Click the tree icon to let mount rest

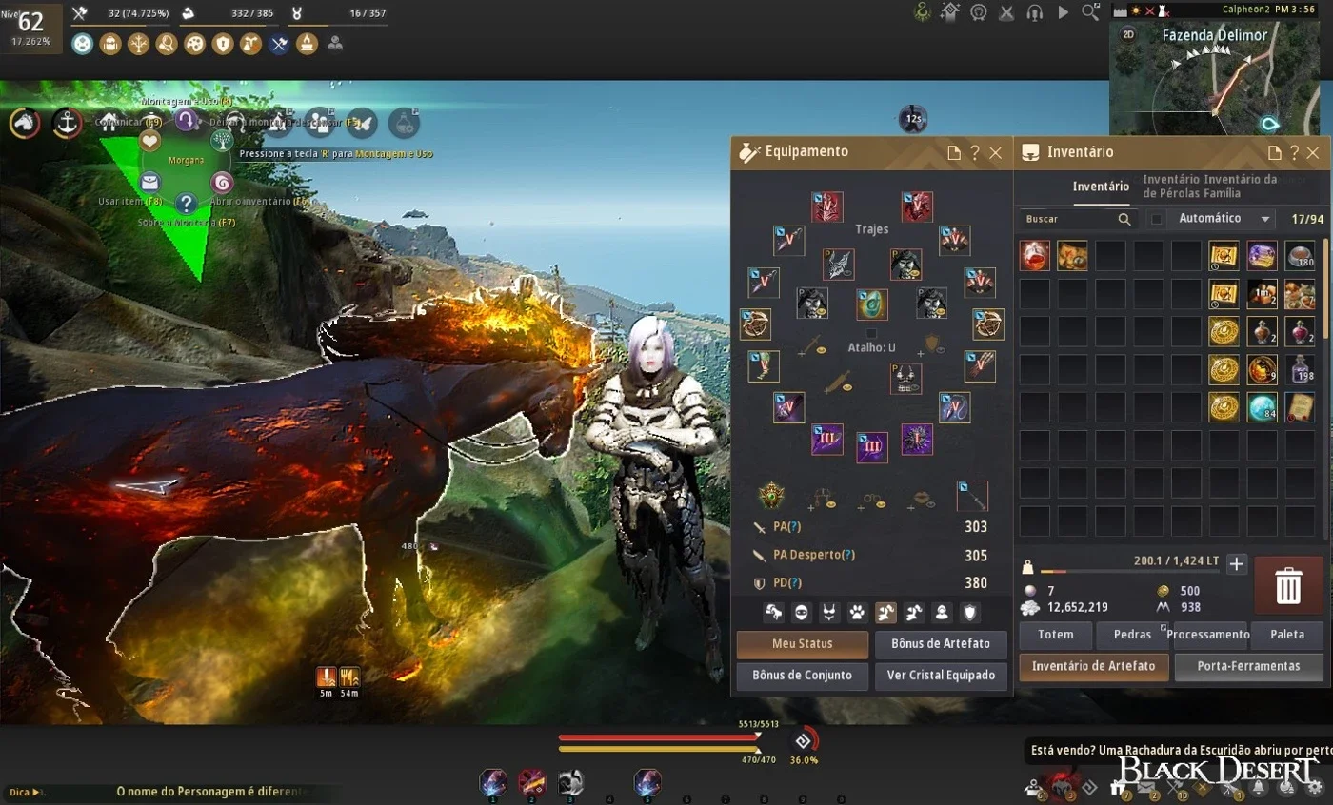point(221,141)
